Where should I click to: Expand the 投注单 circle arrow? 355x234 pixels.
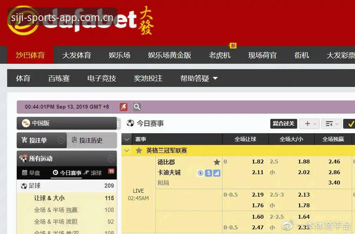pyautogui.click(x=61, y=140)
